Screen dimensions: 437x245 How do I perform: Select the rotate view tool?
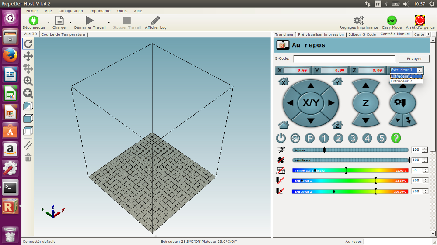[28, 44]
